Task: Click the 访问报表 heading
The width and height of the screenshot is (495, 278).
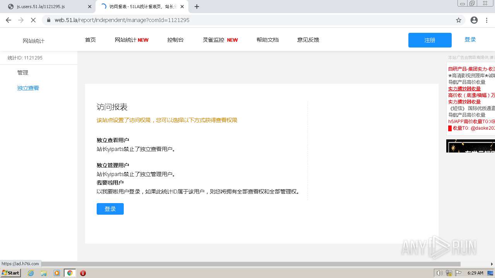Action: click(112, 107)
